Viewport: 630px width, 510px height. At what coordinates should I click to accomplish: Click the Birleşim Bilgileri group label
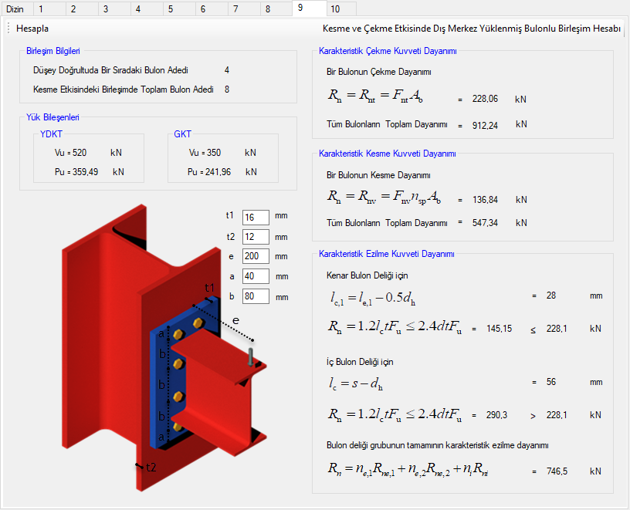(x=53, y=51)
